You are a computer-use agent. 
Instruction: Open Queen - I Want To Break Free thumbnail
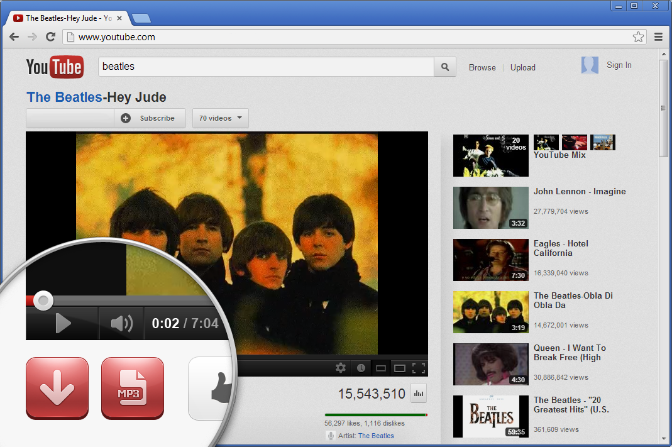click(x=491, y=365)
